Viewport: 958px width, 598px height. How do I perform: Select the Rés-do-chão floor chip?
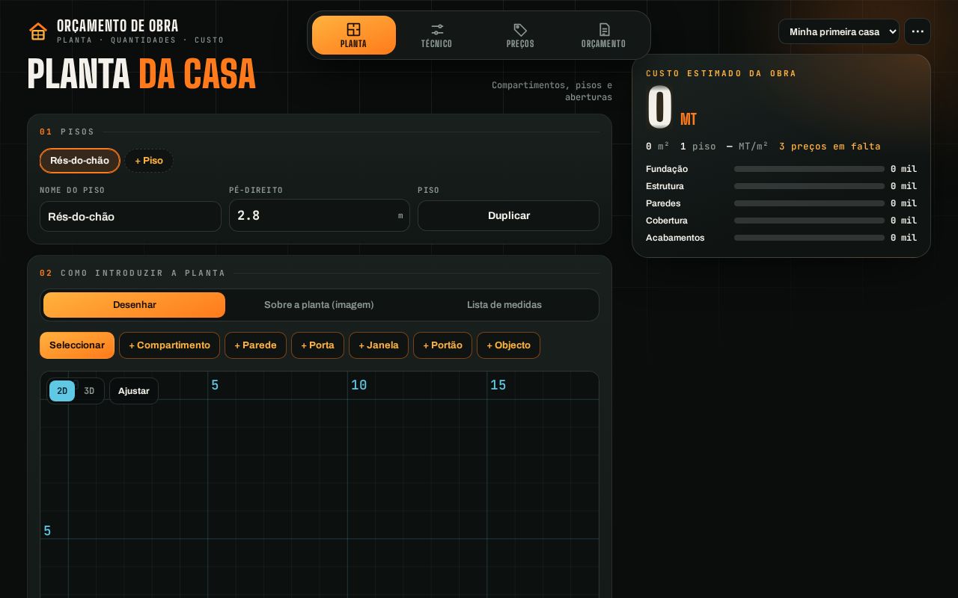click(x=79, y=161)
